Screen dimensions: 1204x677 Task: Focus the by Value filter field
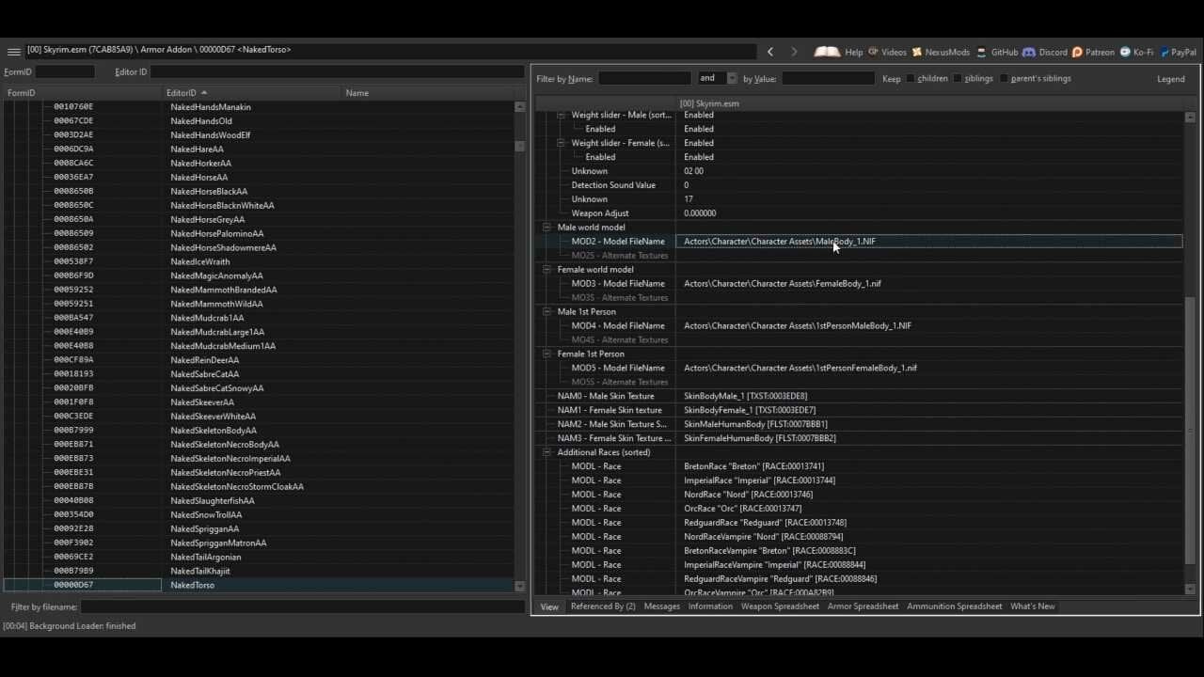829,79
